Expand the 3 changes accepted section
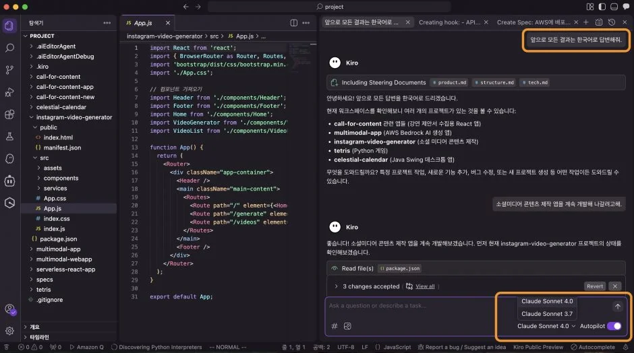The image size is (634, 353). click(336, 286)
